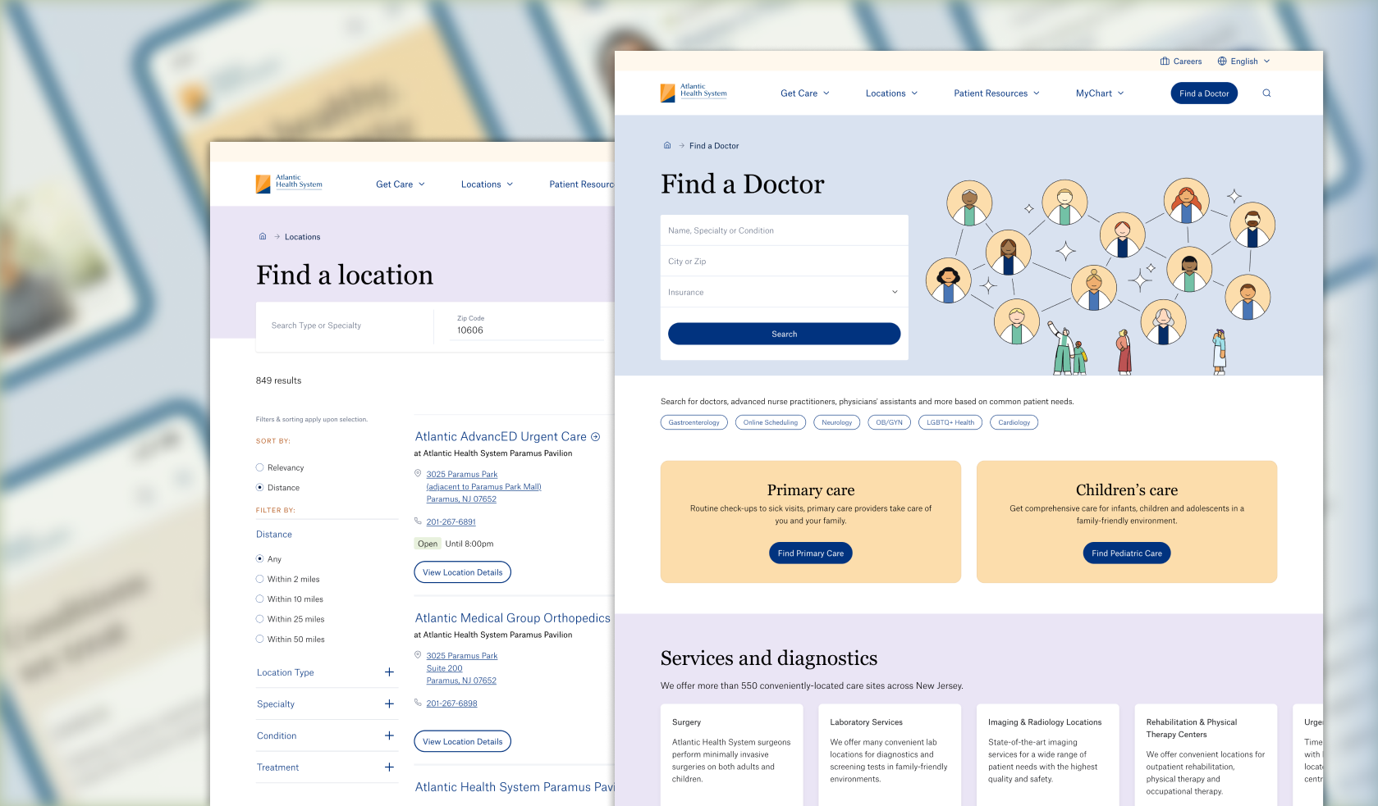Screen dimensions: 1378x806
Task: Select Within 2 miles filter
Action: click(x=260, y=579)
